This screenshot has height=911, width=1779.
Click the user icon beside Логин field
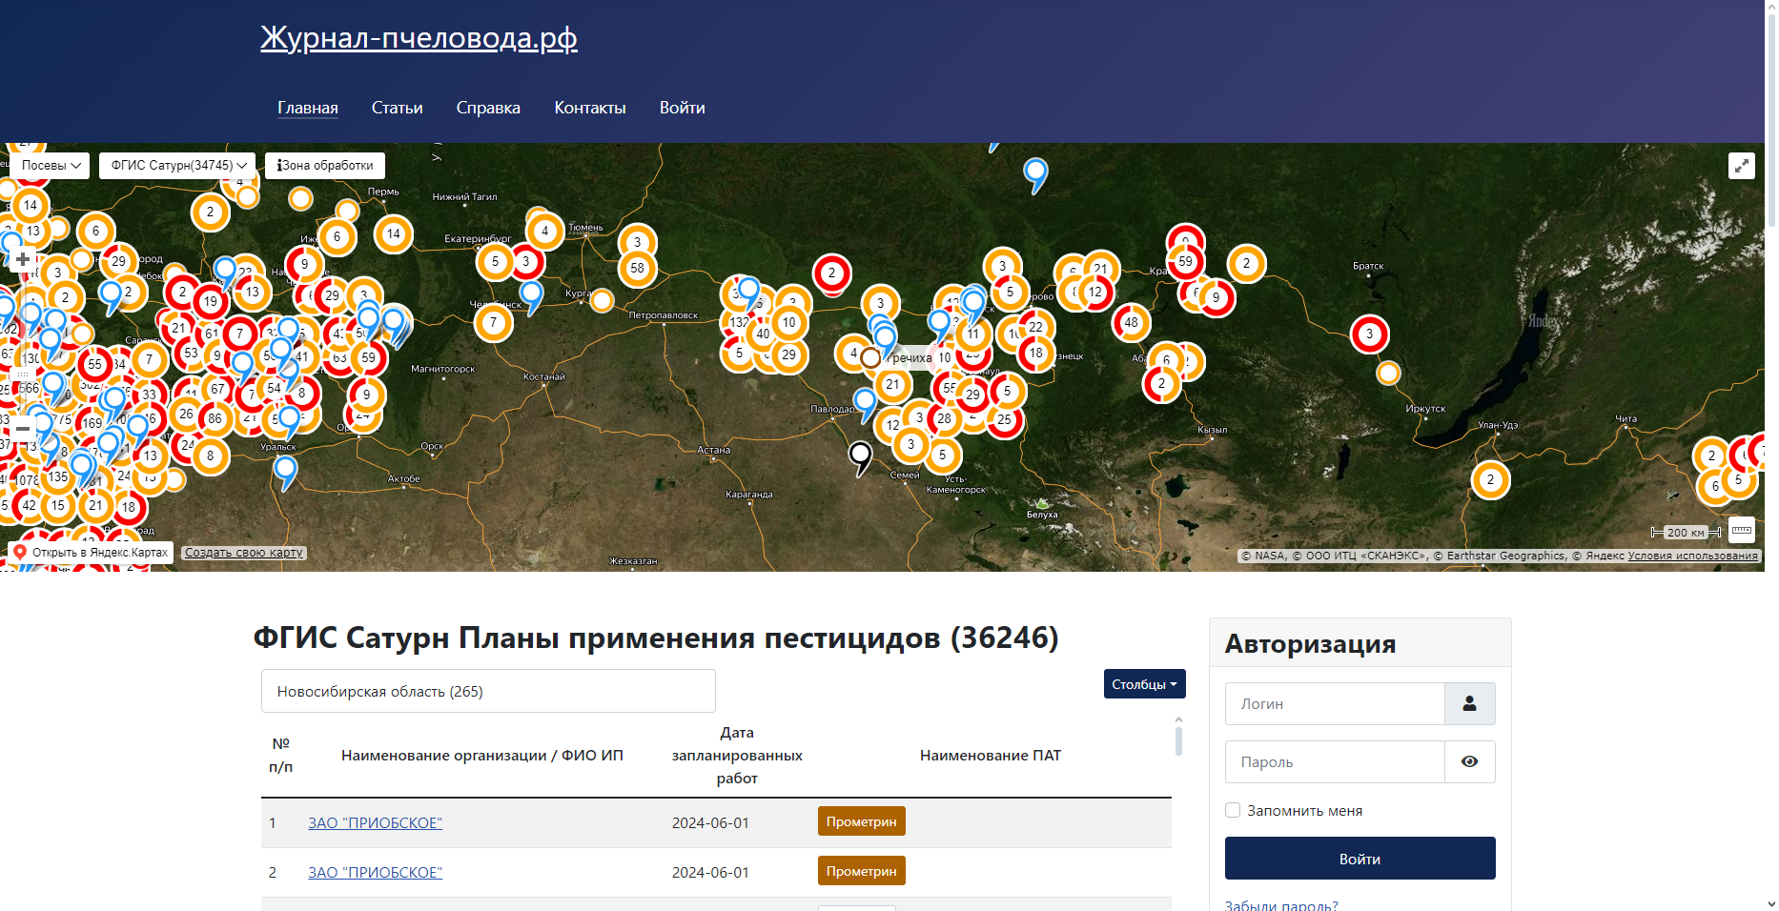pos(1470,703)
